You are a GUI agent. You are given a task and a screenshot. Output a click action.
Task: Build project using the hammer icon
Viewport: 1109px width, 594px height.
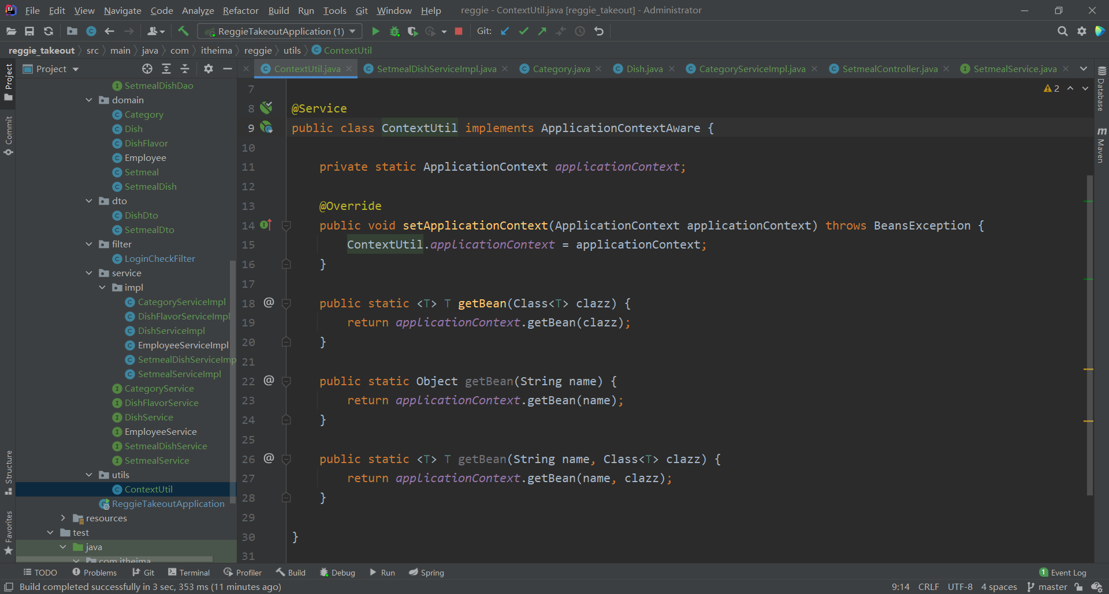point(183,31)
